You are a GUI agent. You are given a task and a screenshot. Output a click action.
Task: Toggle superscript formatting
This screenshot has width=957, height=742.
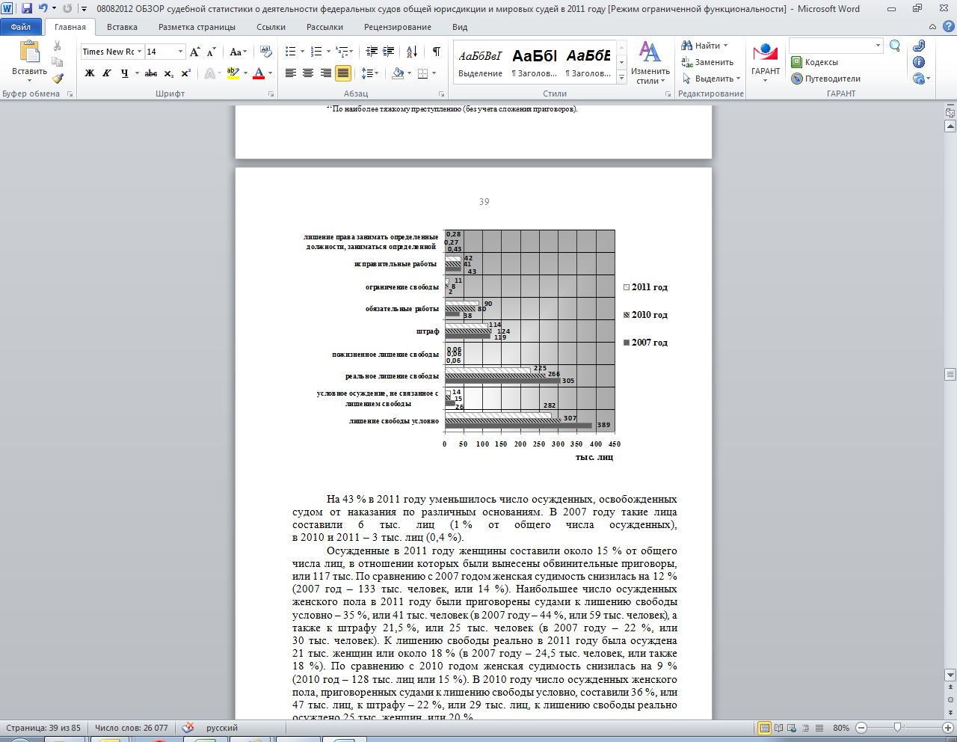coord(186,73)
